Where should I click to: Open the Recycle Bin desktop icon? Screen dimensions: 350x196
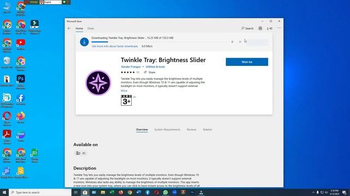[x=7, y=63]
